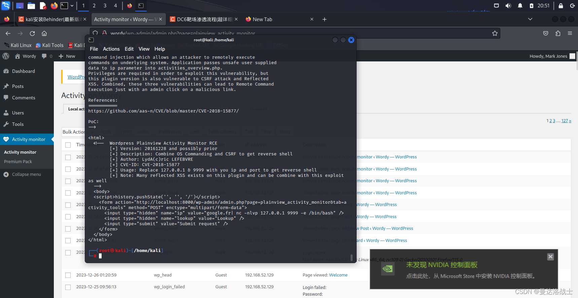Close the New Tab browser tab
This screenshot has width=578, height=298.
312,19
